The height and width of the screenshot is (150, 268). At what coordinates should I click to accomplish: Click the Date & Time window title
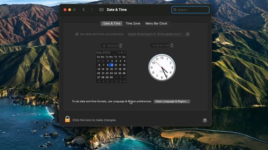(x=117, y=10)
